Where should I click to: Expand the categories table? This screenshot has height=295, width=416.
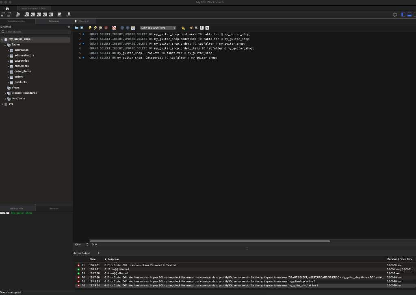click(8, 61)
